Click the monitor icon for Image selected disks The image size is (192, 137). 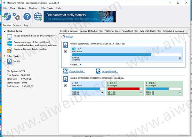coord(10,37)
